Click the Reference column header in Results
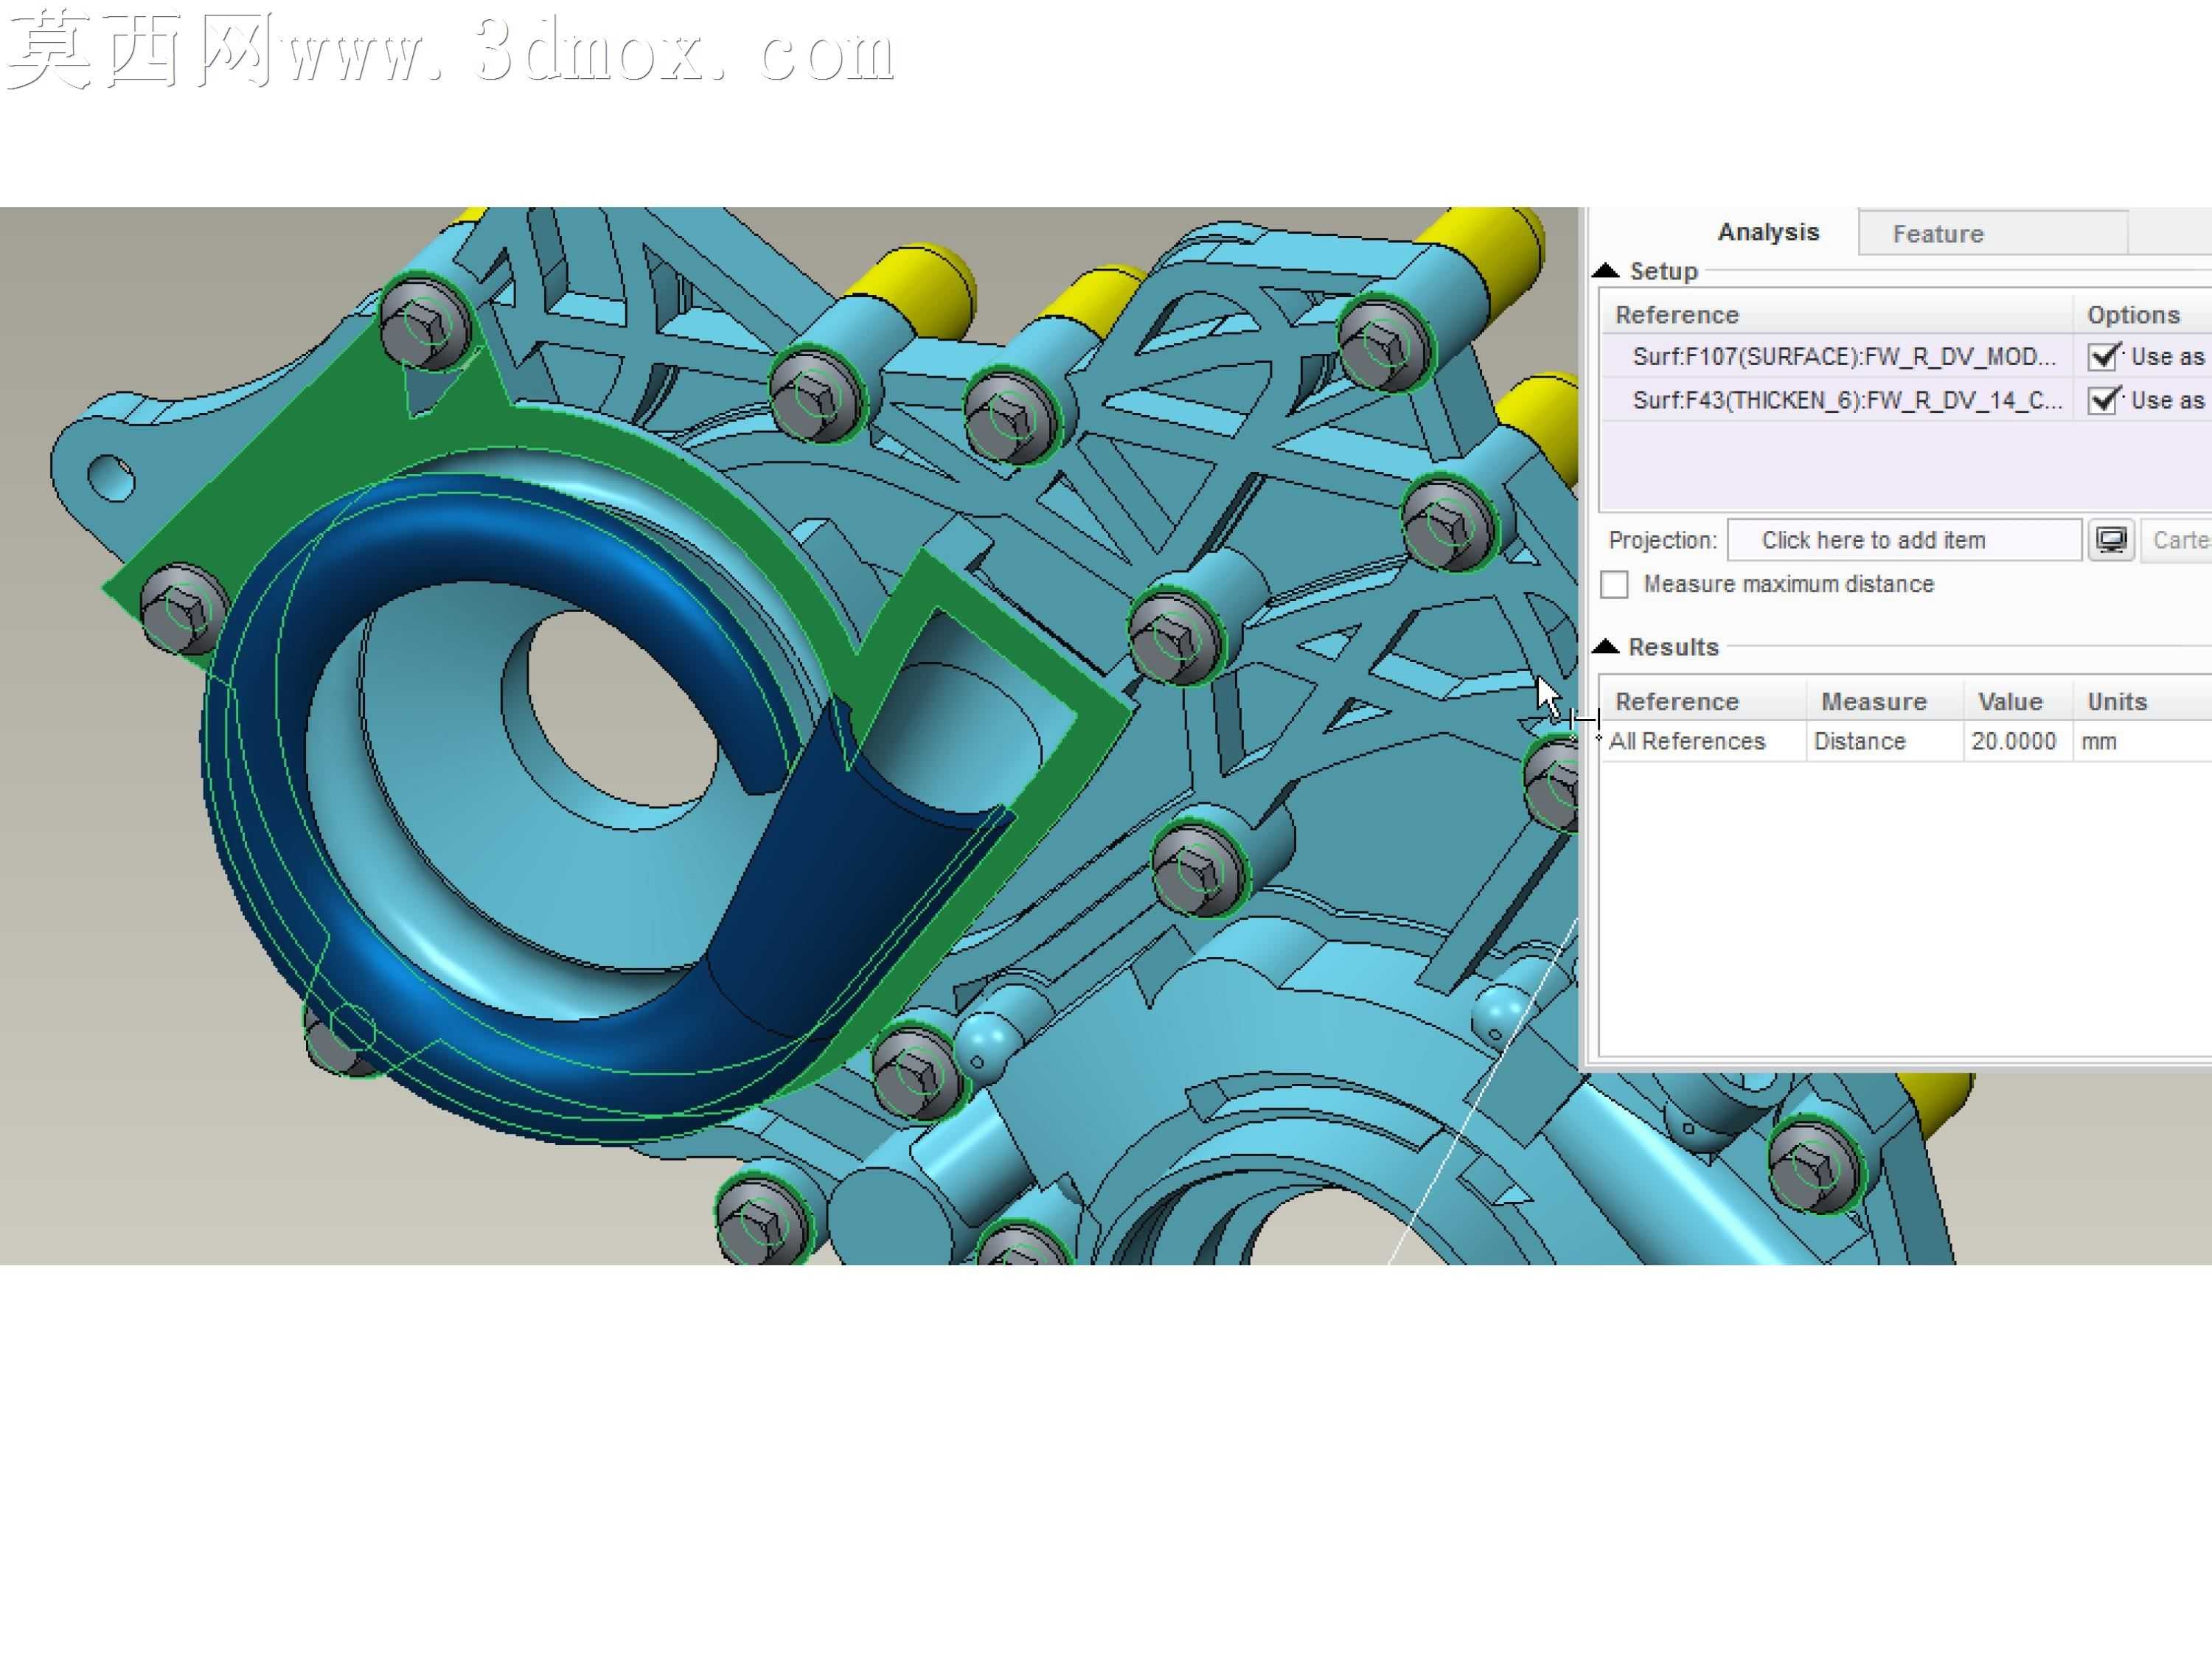 [1704, 701]
